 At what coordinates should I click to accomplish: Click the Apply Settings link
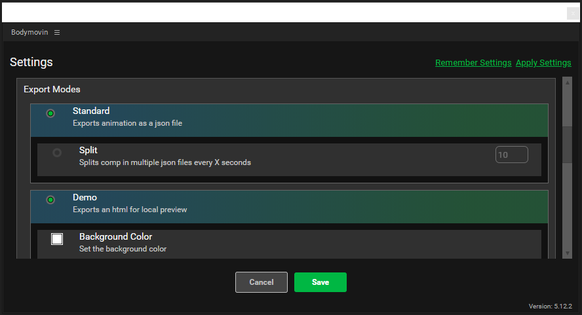point(543,63)
